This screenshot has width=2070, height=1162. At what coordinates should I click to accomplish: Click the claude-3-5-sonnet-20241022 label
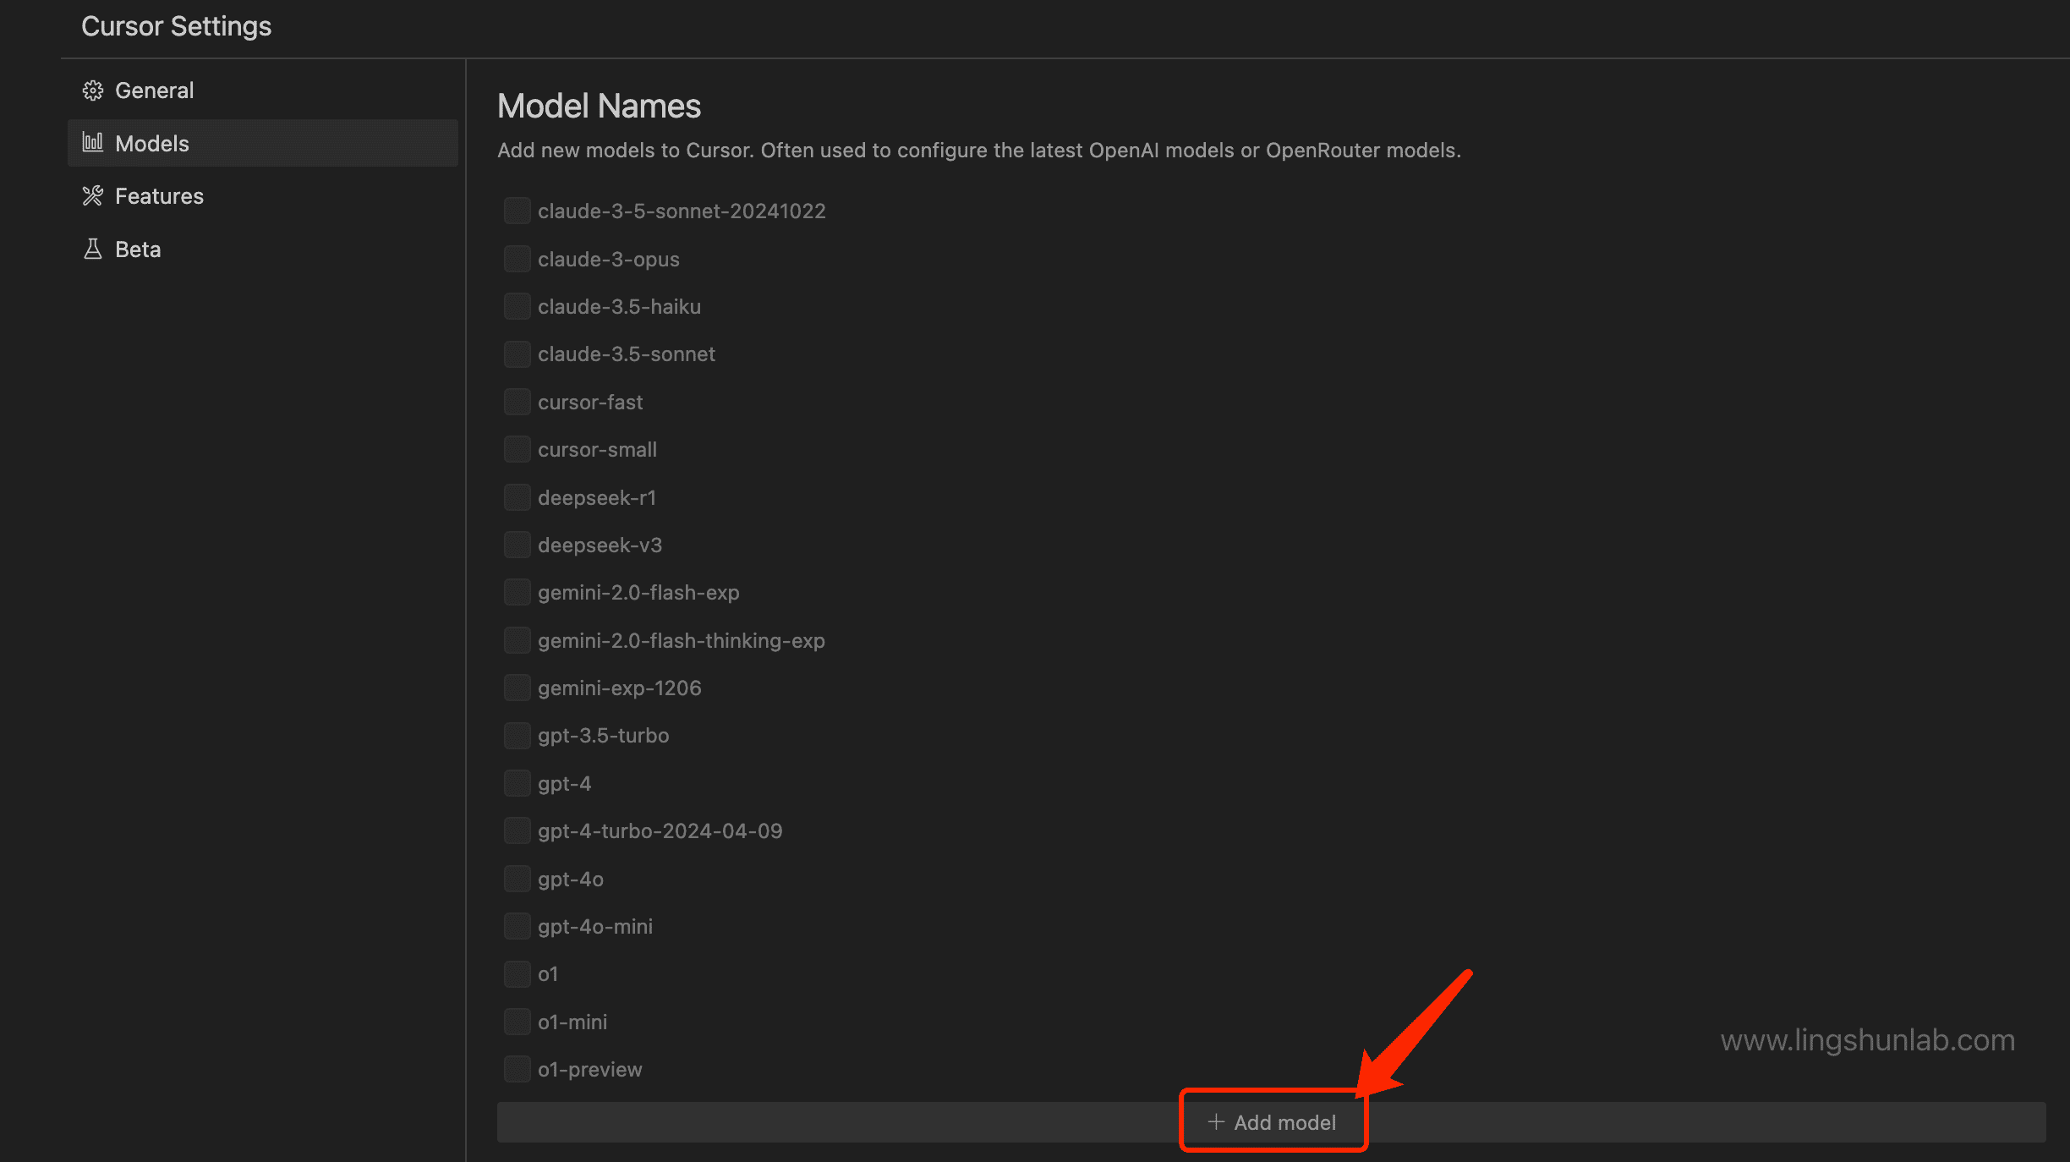(682, 211)
